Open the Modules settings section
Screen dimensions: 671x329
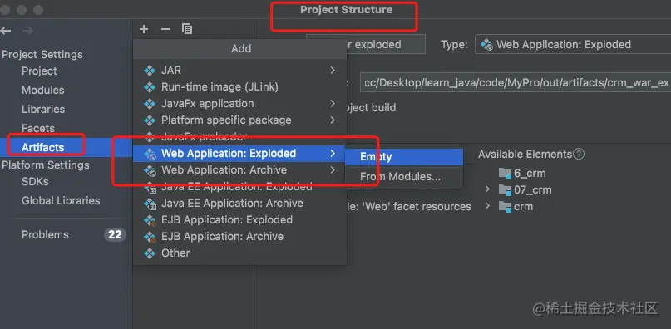[x=42, y=91]
